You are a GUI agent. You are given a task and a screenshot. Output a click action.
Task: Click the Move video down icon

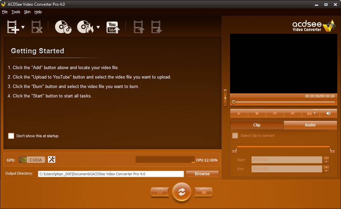click(156, 27)
